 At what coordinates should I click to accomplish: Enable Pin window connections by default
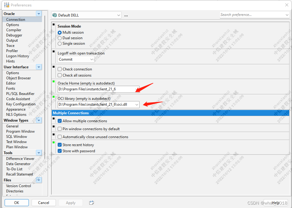60,128
